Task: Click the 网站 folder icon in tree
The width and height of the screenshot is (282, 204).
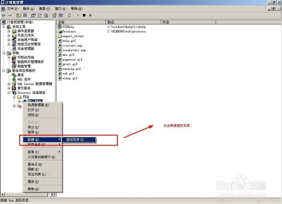Action: 19,97
